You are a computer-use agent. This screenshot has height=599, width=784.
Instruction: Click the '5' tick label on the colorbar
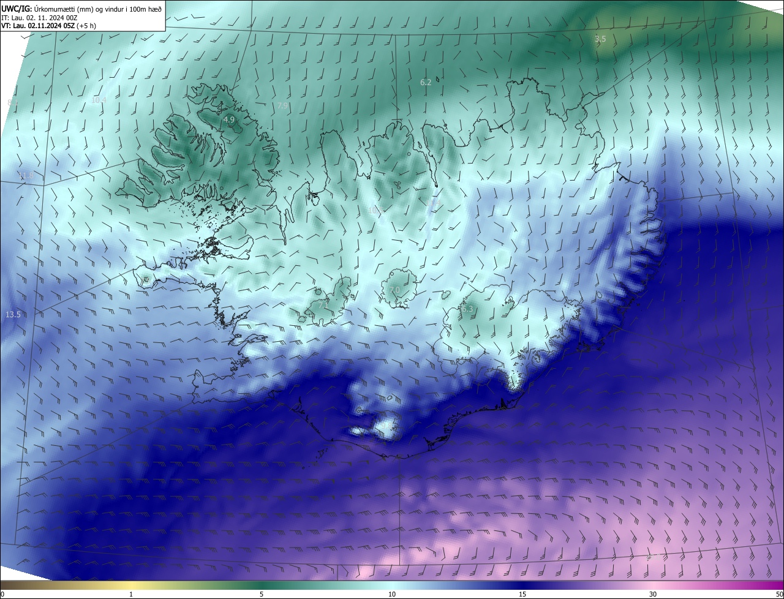(x=262, y=594)
